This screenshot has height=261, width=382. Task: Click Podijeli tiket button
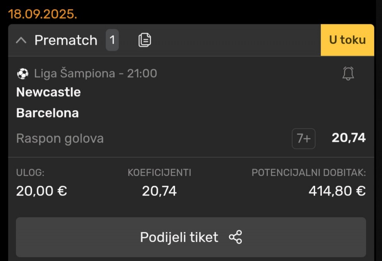pyautogui.click(x=191, y=237)
